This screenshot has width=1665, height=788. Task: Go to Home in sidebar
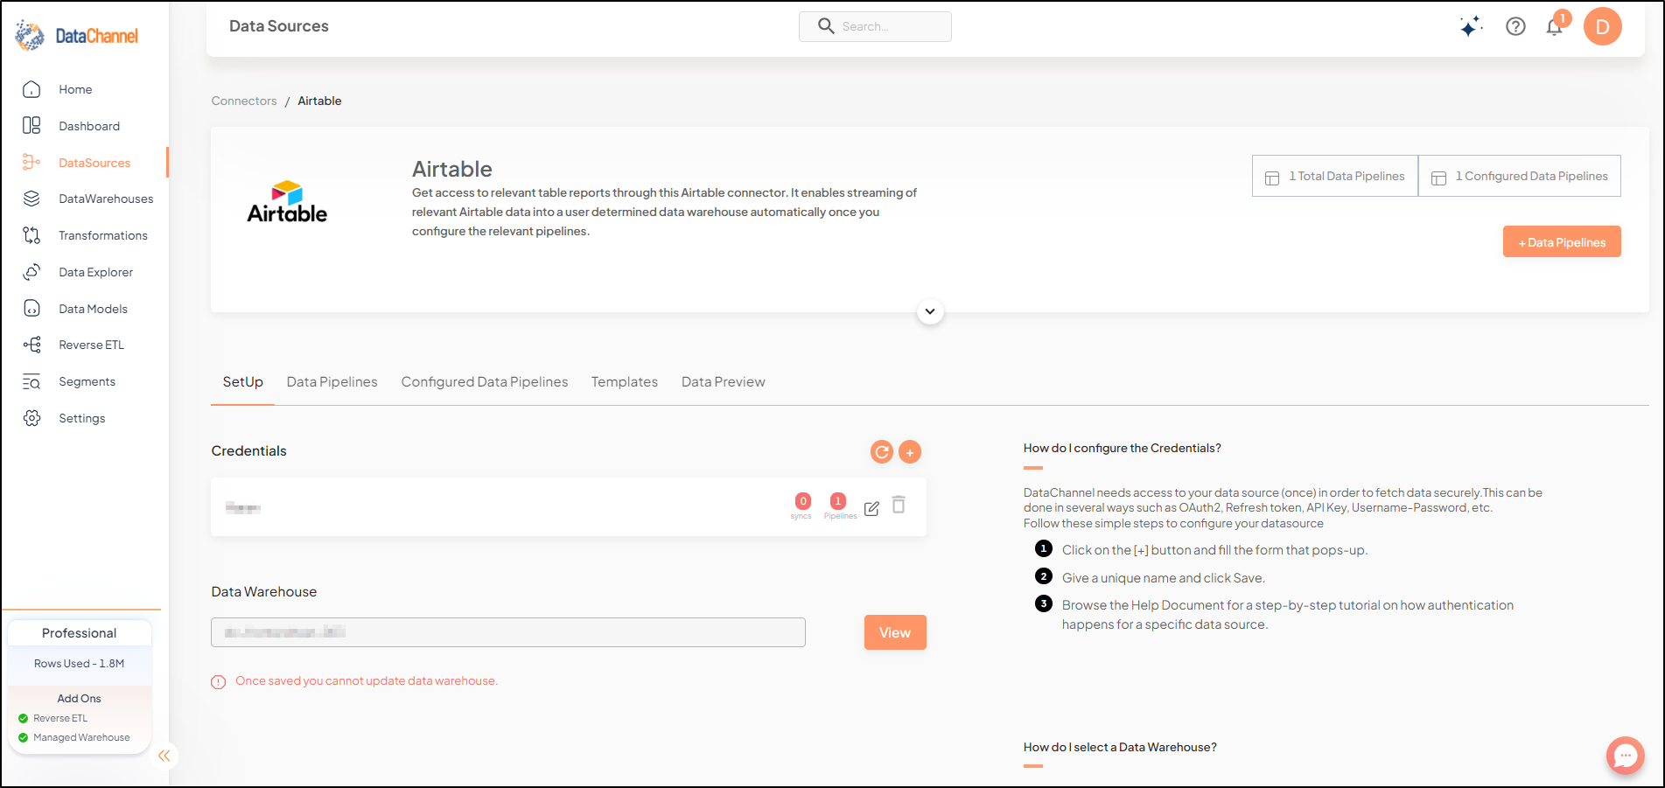point(75,89)
